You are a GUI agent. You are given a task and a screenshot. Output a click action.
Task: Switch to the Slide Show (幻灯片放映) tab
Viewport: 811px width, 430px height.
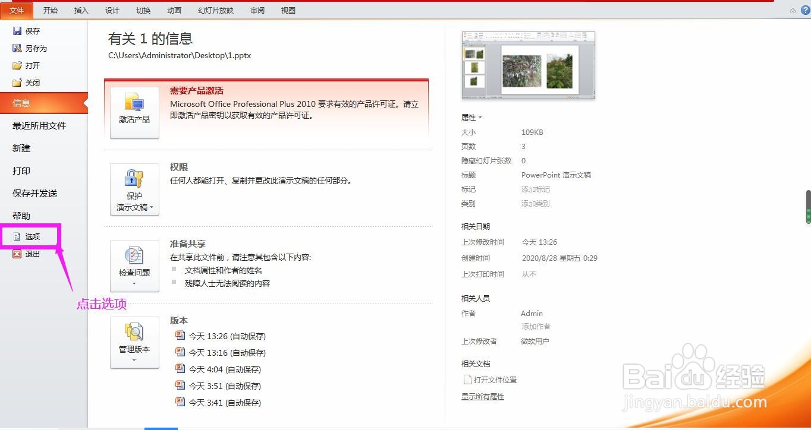coord(216,11)
